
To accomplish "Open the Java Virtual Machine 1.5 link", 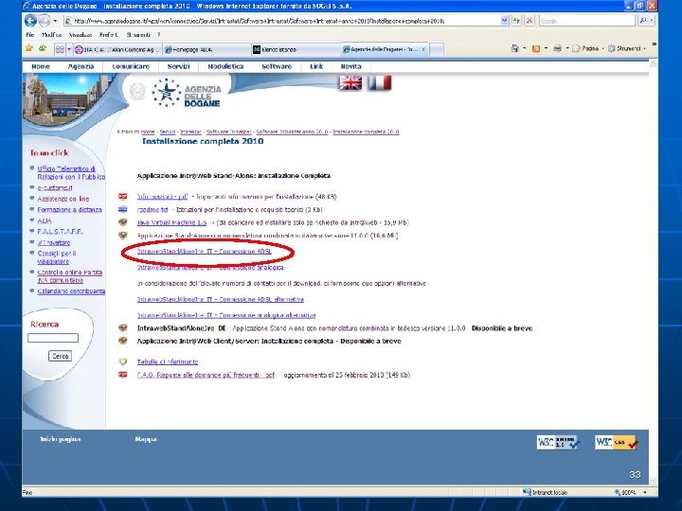I will [x=171, y=222].
